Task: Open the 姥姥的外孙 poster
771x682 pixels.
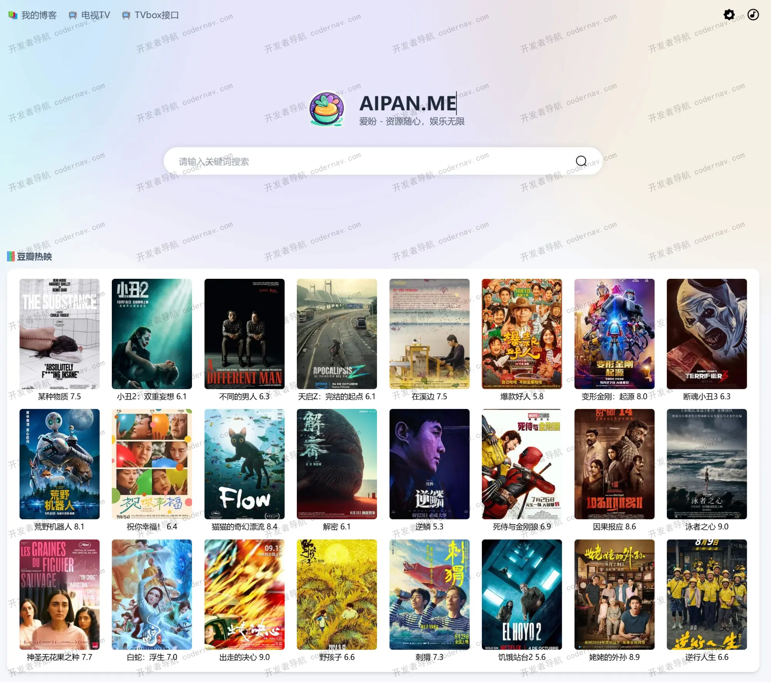Action: 614,594
